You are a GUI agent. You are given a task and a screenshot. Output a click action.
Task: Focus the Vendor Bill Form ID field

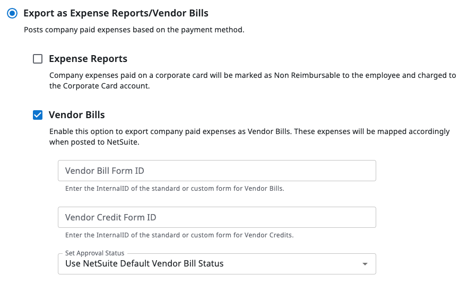(217, 171)
